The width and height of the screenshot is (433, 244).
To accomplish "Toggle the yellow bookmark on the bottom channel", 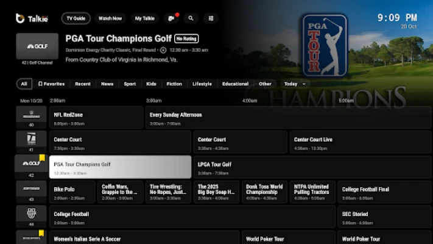I will pos(41,233).
